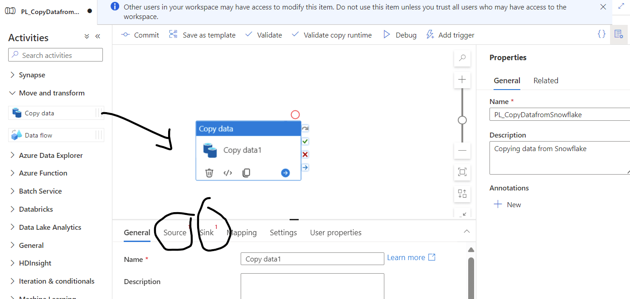Click the canvas zoom out minus button
The width and height of the screenshot is (630, 299).
click(x=462, y=150)
